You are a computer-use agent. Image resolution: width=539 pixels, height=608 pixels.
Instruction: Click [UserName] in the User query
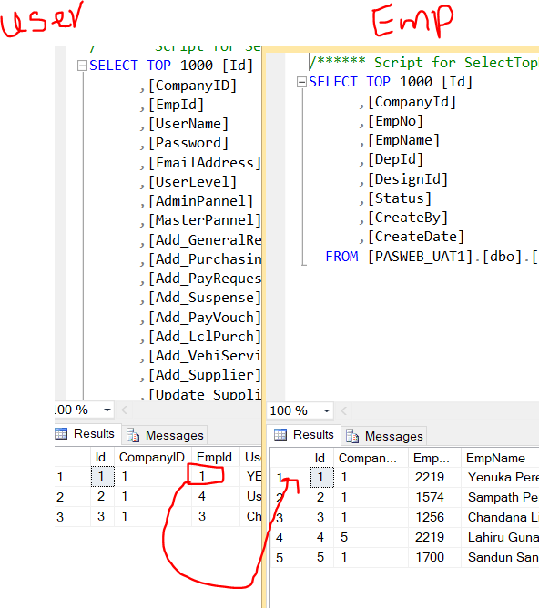(188, 124)
